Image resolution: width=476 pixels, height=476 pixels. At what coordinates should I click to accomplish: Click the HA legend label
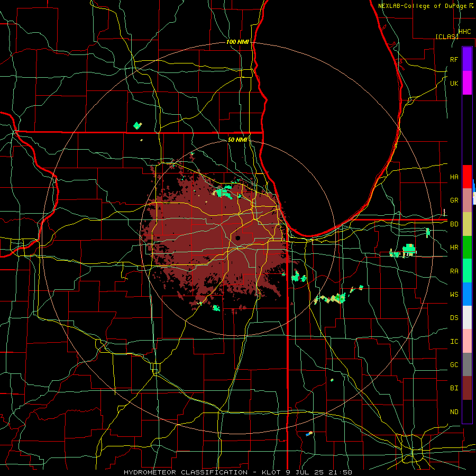(454, 177)
